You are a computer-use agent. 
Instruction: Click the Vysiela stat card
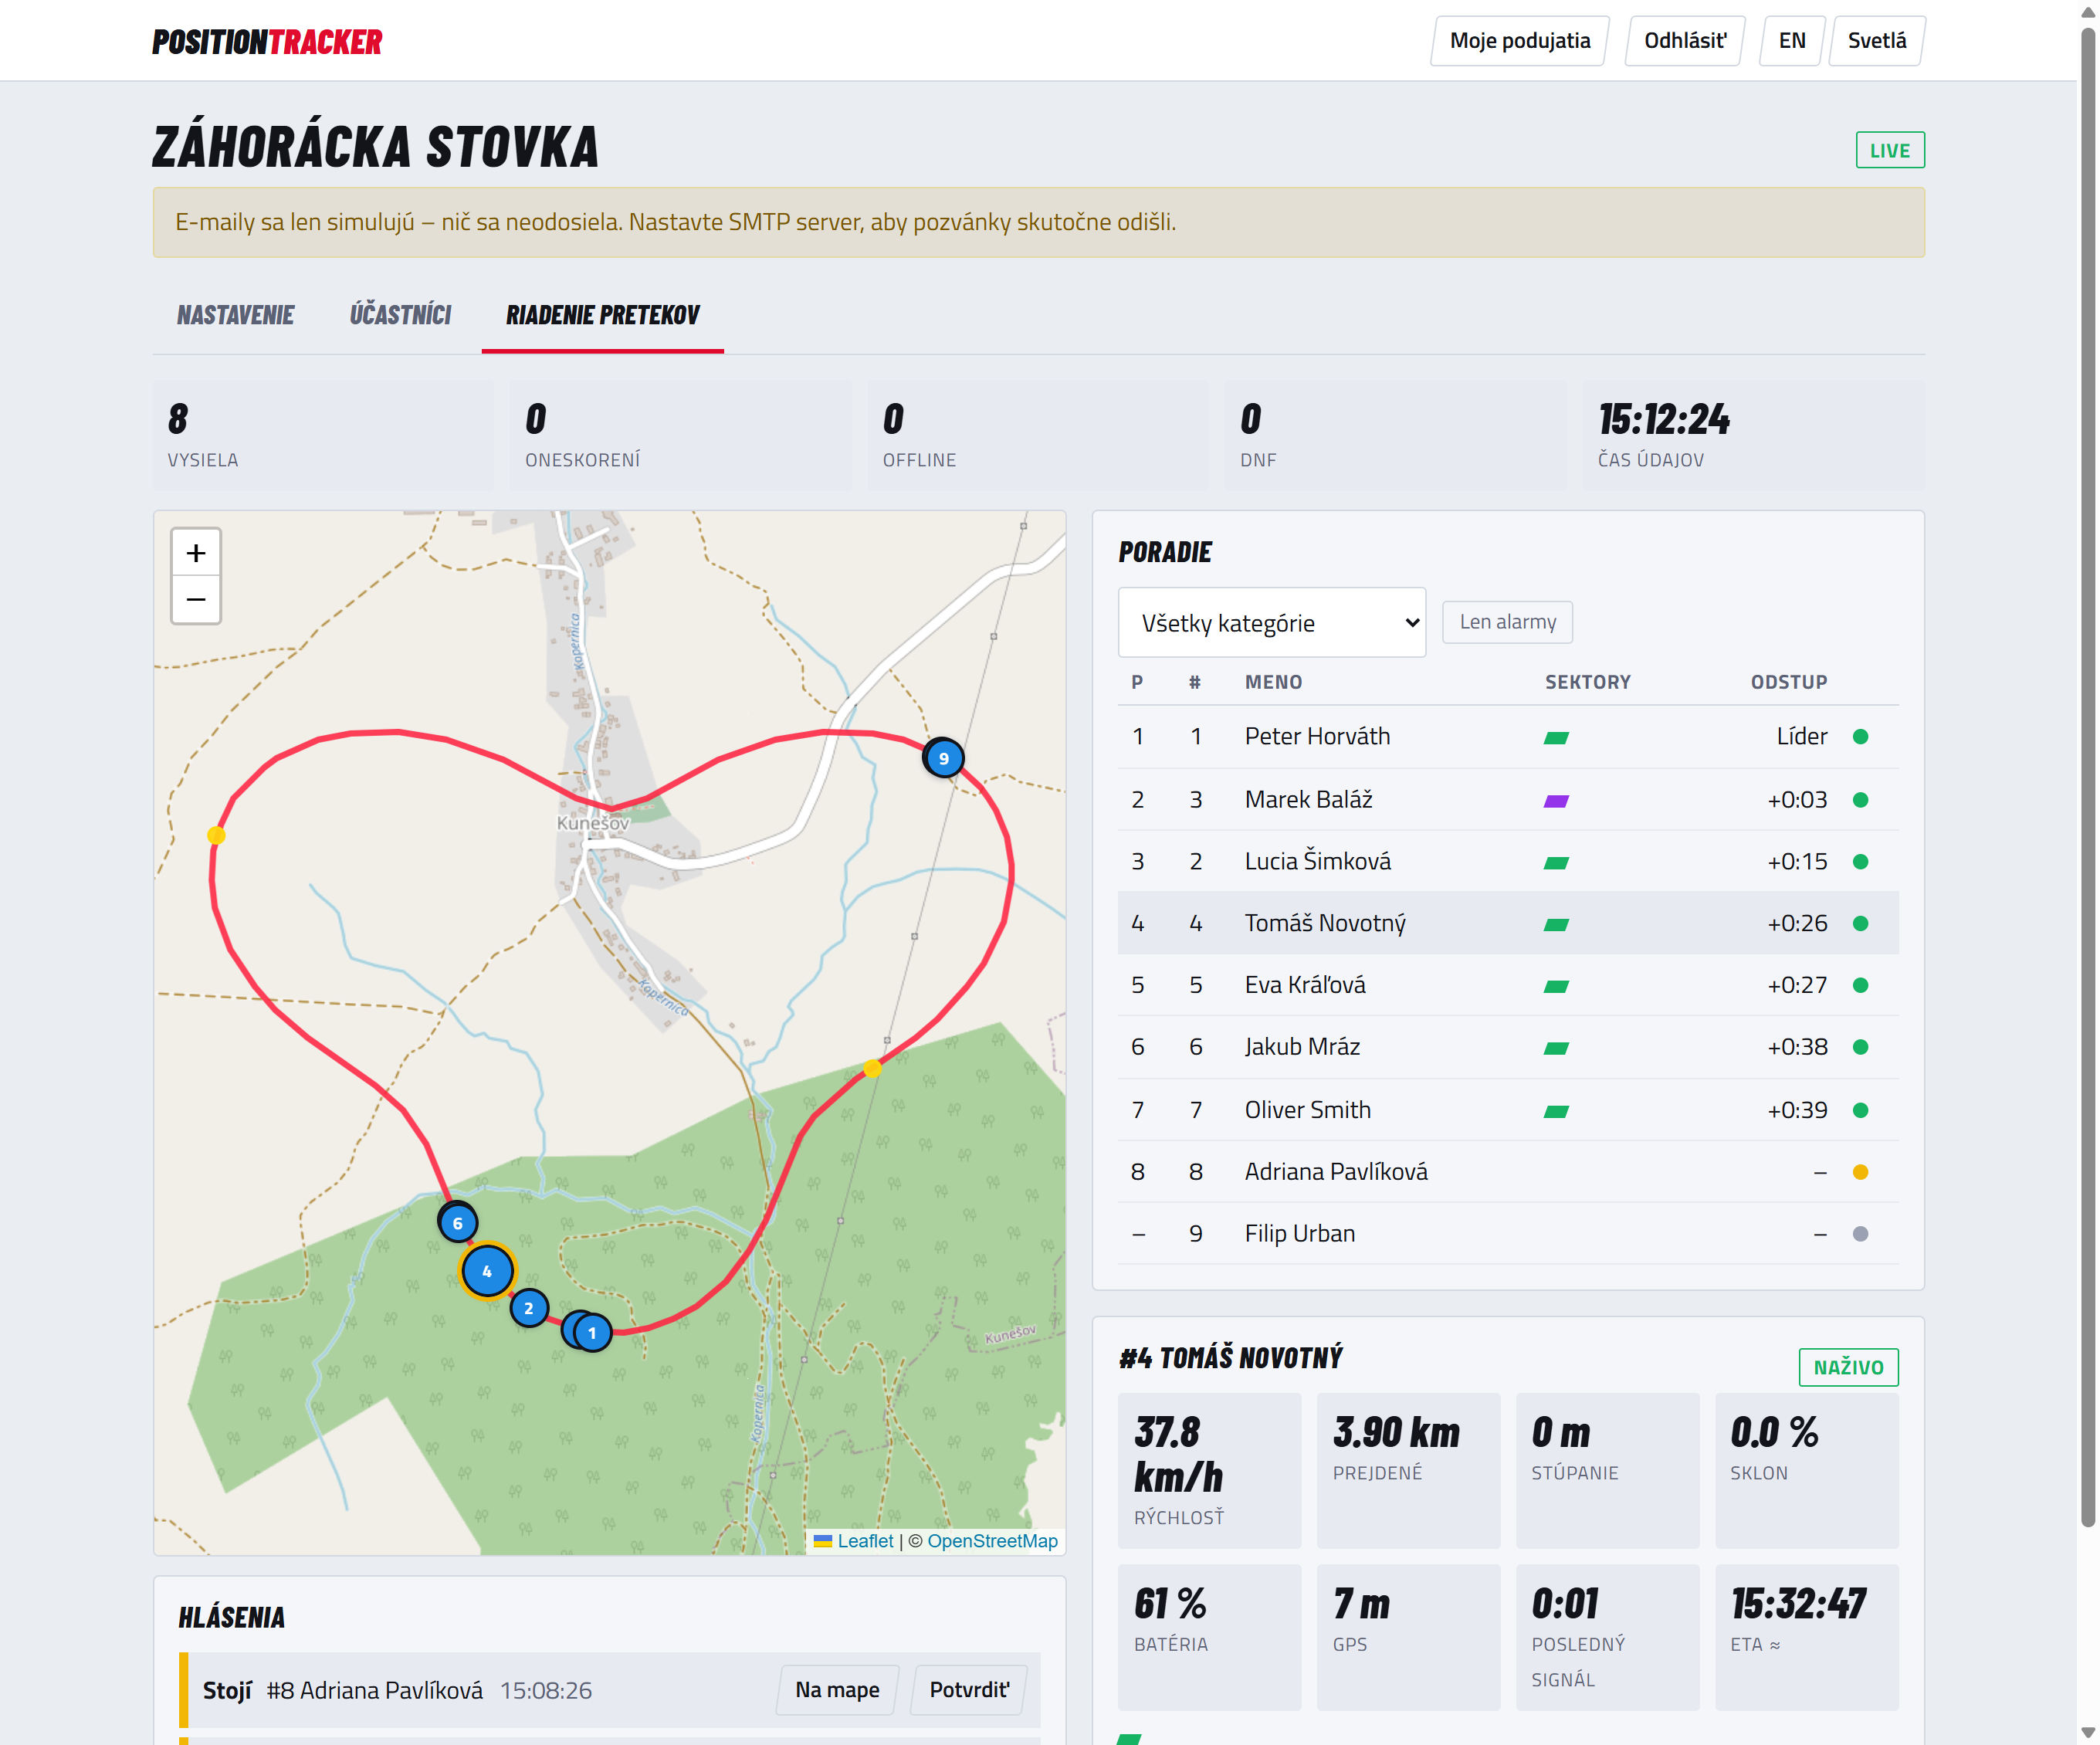pos(323,435)
